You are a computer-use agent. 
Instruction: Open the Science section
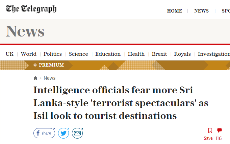(x=78, y=54)
